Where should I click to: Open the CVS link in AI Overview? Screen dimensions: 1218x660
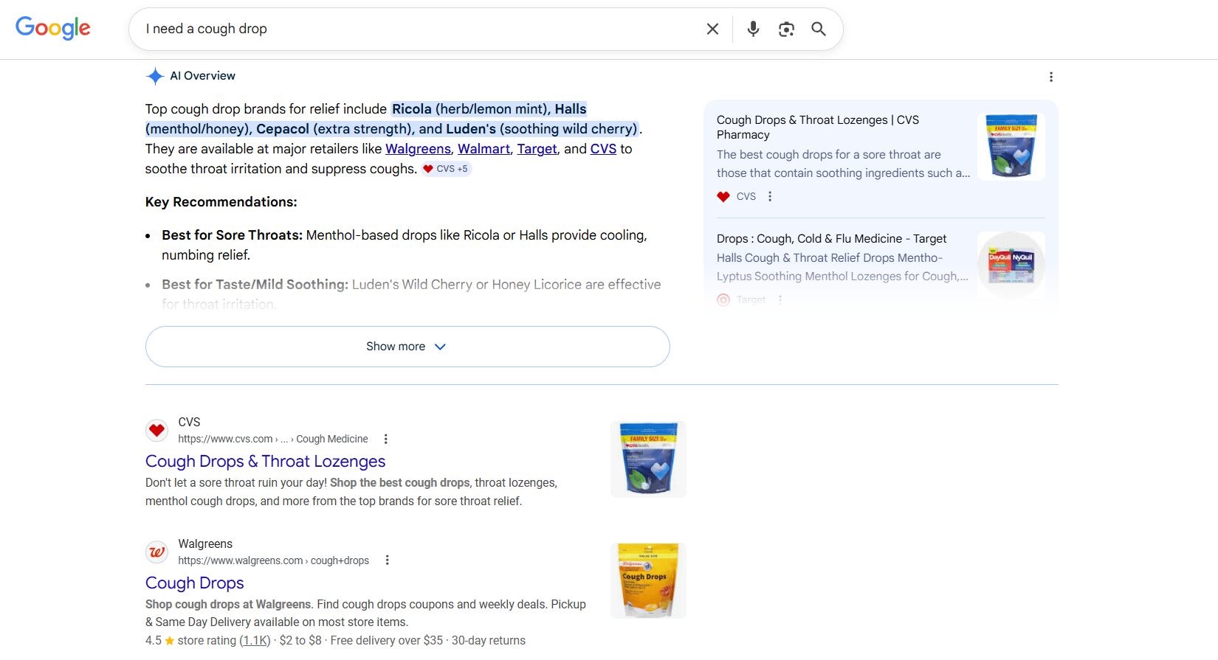pos(603,149)
